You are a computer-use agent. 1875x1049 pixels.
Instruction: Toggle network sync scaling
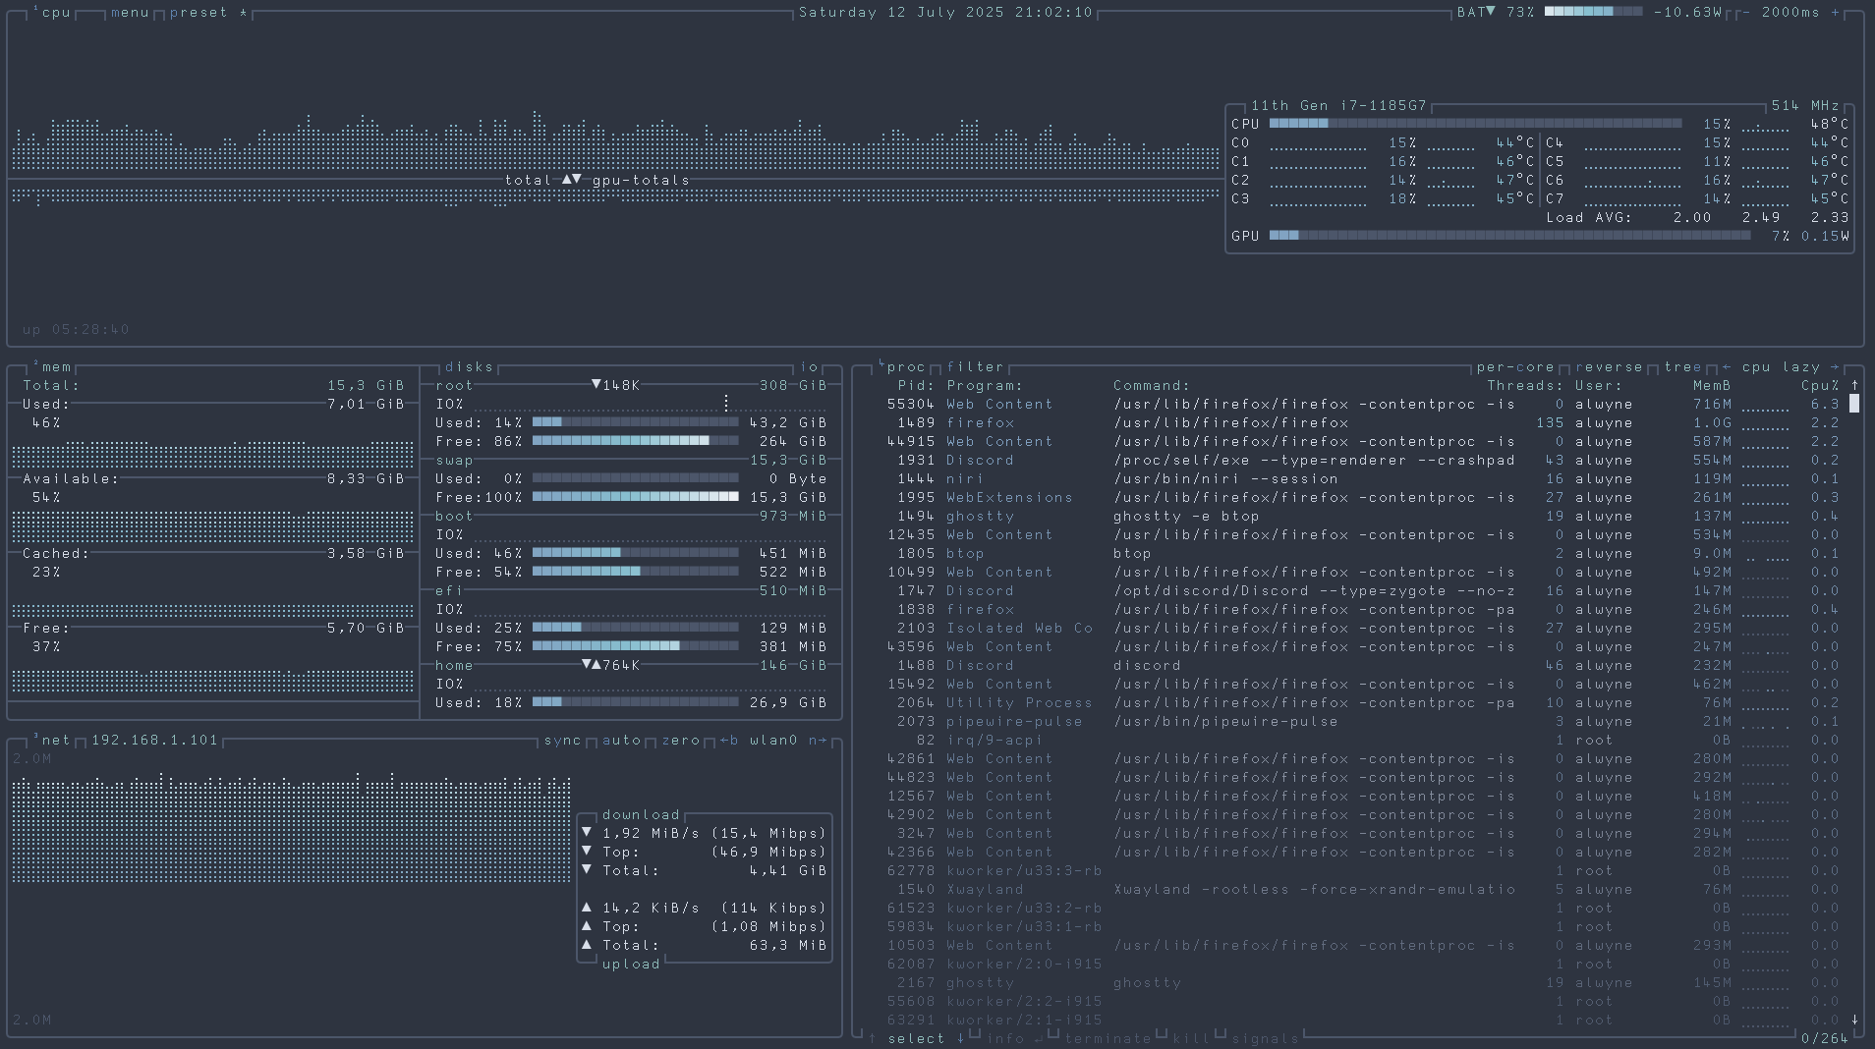(562, 741)
